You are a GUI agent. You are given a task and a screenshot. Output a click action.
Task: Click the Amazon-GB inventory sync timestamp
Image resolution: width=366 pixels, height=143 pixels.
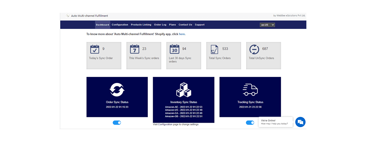[x=184, y=116]
